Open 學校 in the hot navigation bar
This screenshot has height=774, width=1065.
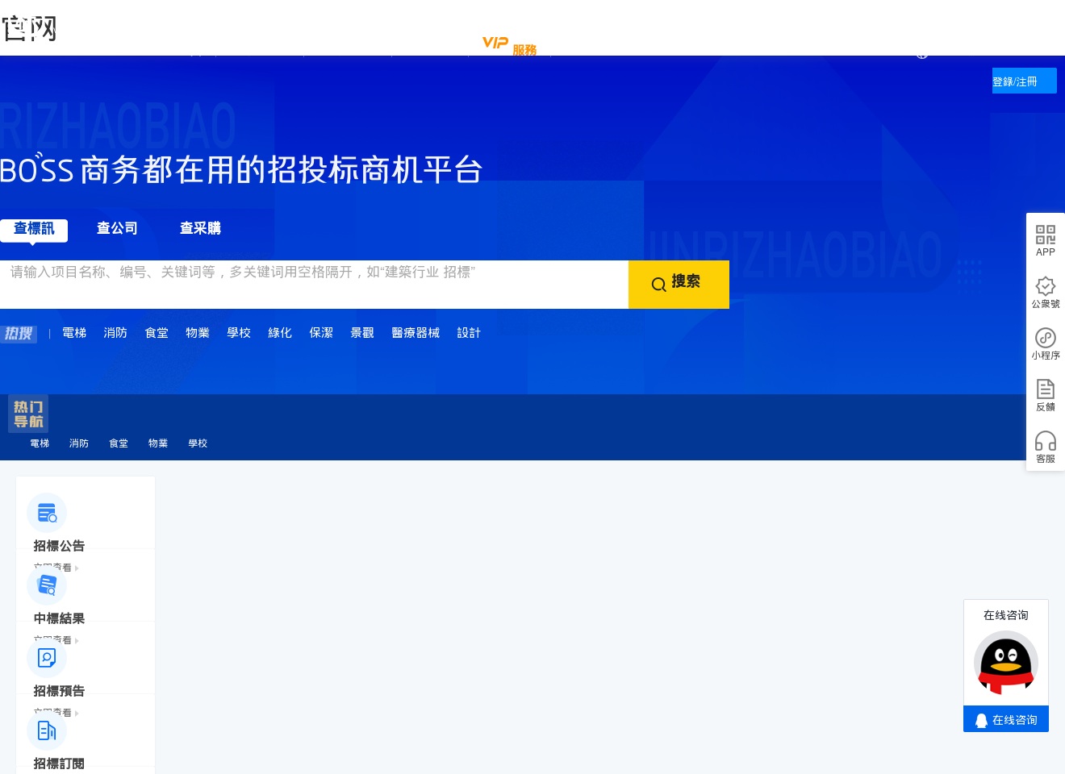[198, 443]
